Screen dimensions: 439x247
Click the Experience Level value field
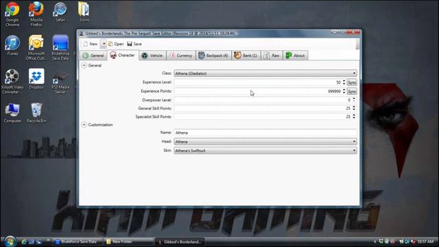coord(258,82)
